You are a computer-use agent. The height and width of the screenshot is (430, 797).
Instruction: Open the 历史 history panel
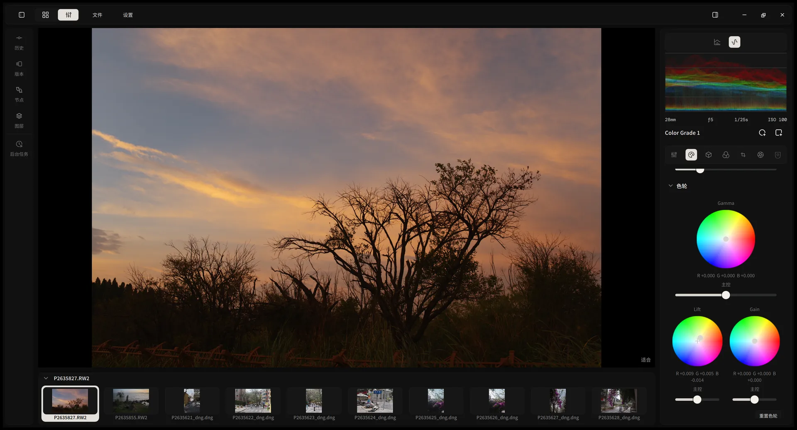pos(19,43)
